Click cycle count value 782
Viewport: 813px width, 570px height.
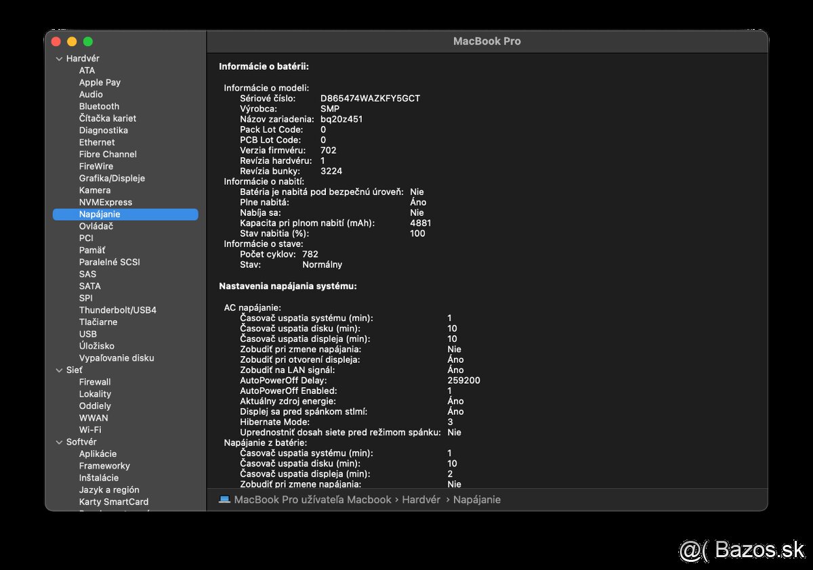click(x=310, y=255)
